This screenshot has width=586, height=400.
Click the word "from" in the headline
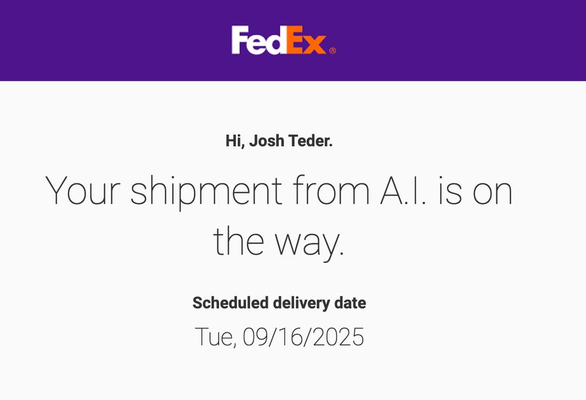tap(331, 189)
